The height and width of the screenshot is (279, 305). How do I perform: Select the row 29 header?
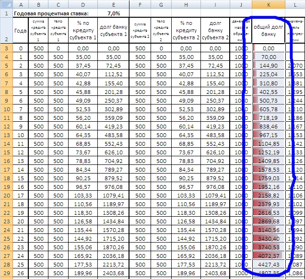click(7, 273)
